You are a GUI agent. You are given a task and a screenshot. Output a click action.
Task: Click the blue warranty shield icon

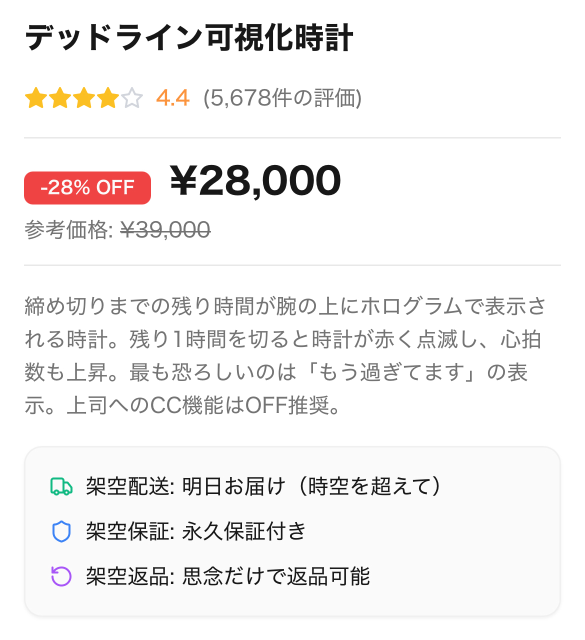(61, 531)
